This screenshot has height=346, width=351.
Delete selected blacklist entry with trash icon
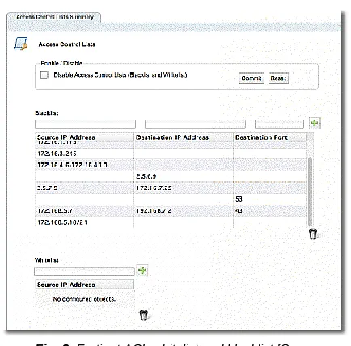(x=313, y=234)
